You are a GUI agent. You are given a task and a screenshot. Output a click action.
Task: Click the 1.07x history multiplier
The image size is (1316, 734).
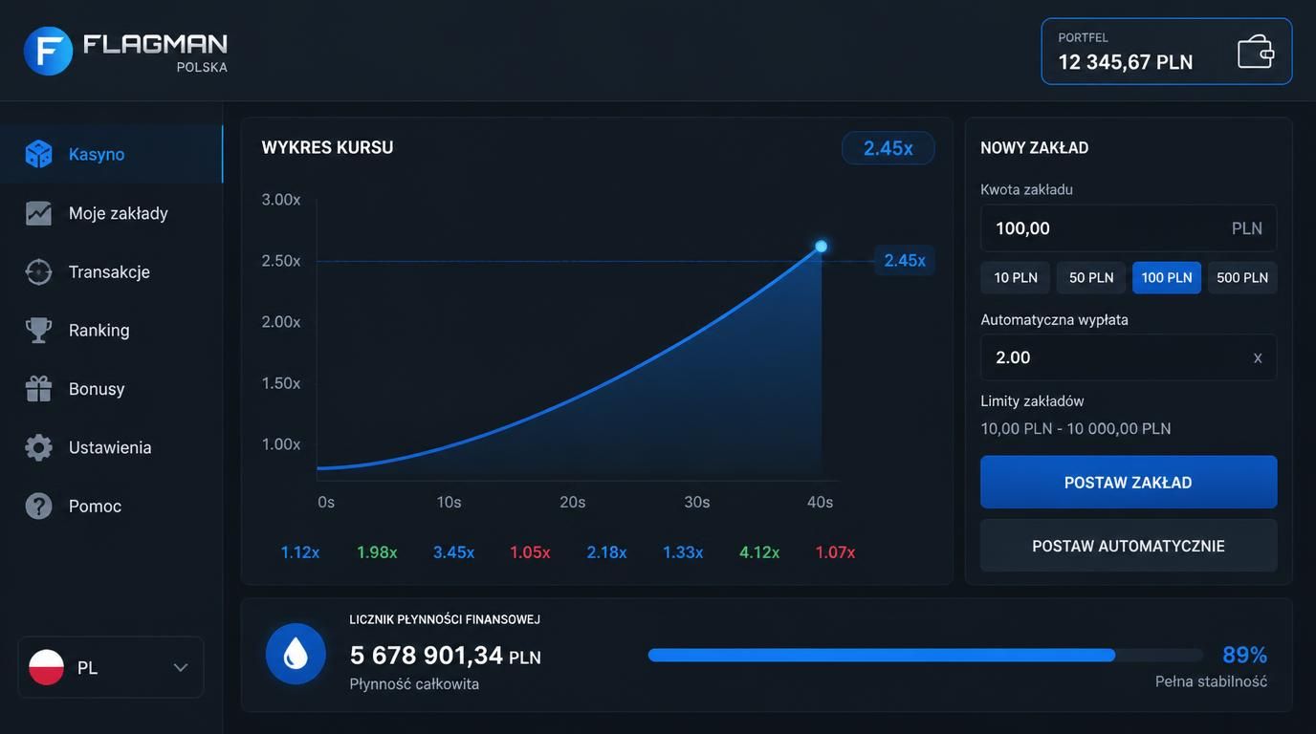[835, 552]
